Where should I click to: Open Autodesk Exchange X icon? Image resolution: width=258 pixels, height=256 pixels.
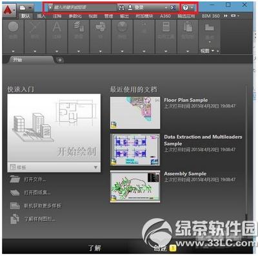pyautogui.click(x=174, y=8)
